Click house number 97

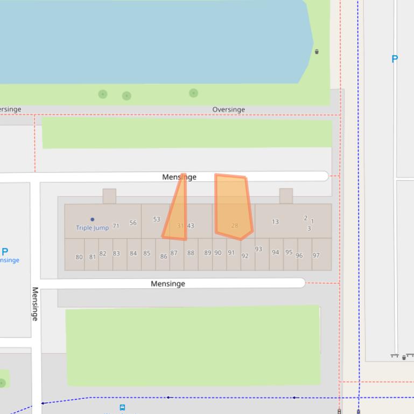pyautogui.click(x=316, y=255)
